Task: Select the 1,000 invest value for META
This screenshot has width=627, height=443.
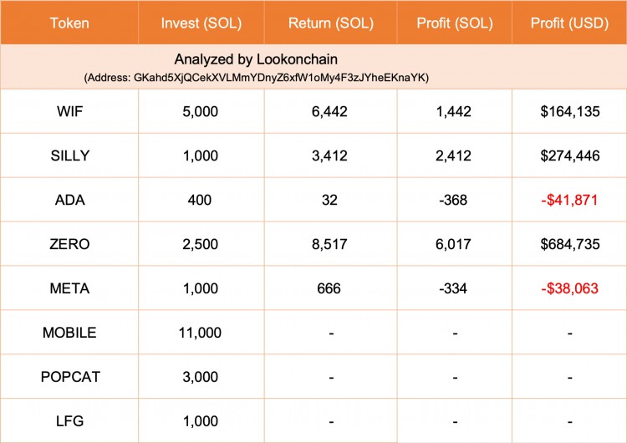Action: point(201,288)
